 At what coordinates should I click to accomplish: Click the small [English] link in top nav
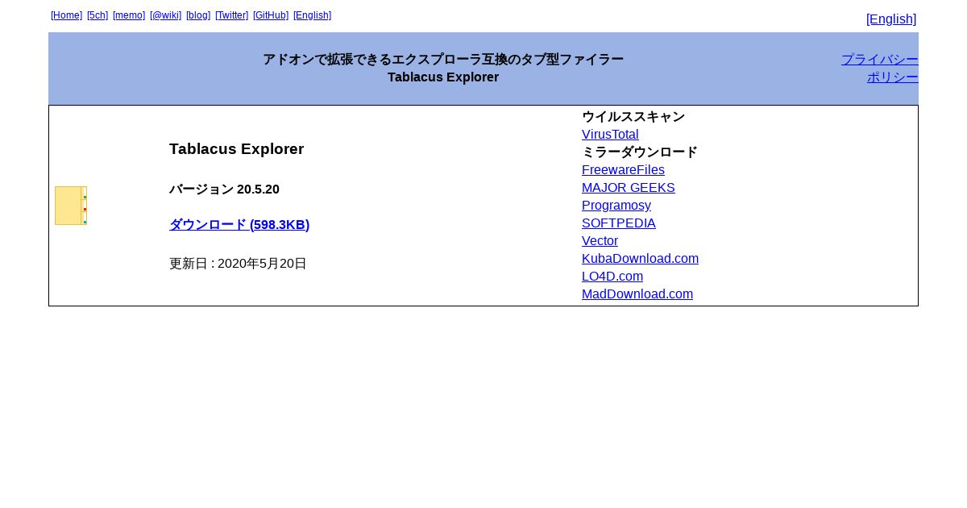click(313, 15)
